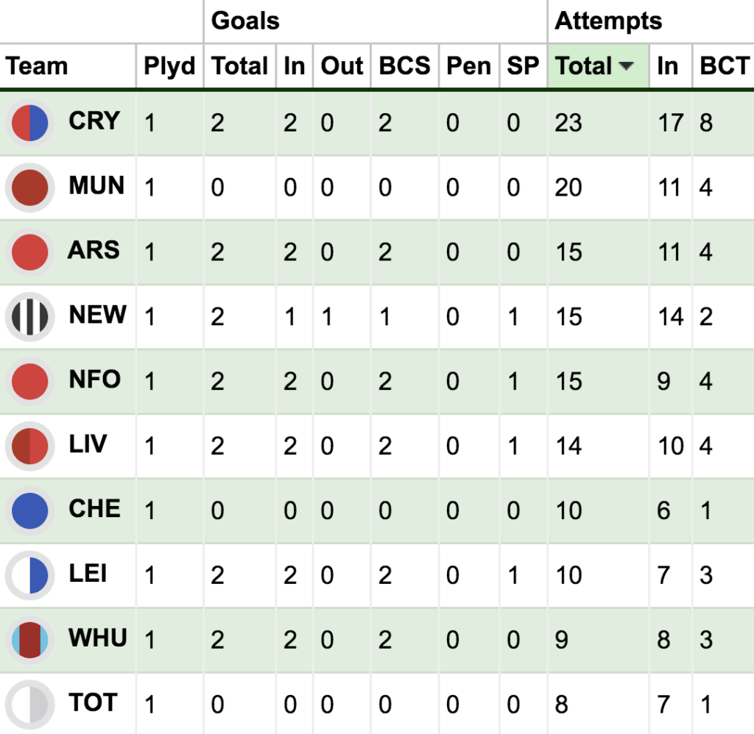Click the BCT column header
This screenshot has width=754, height=734.
(724, 66)
